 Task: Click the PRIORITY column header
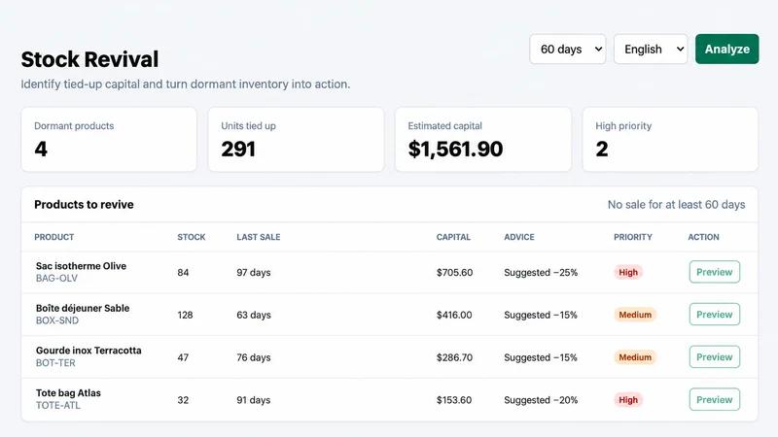633,237
